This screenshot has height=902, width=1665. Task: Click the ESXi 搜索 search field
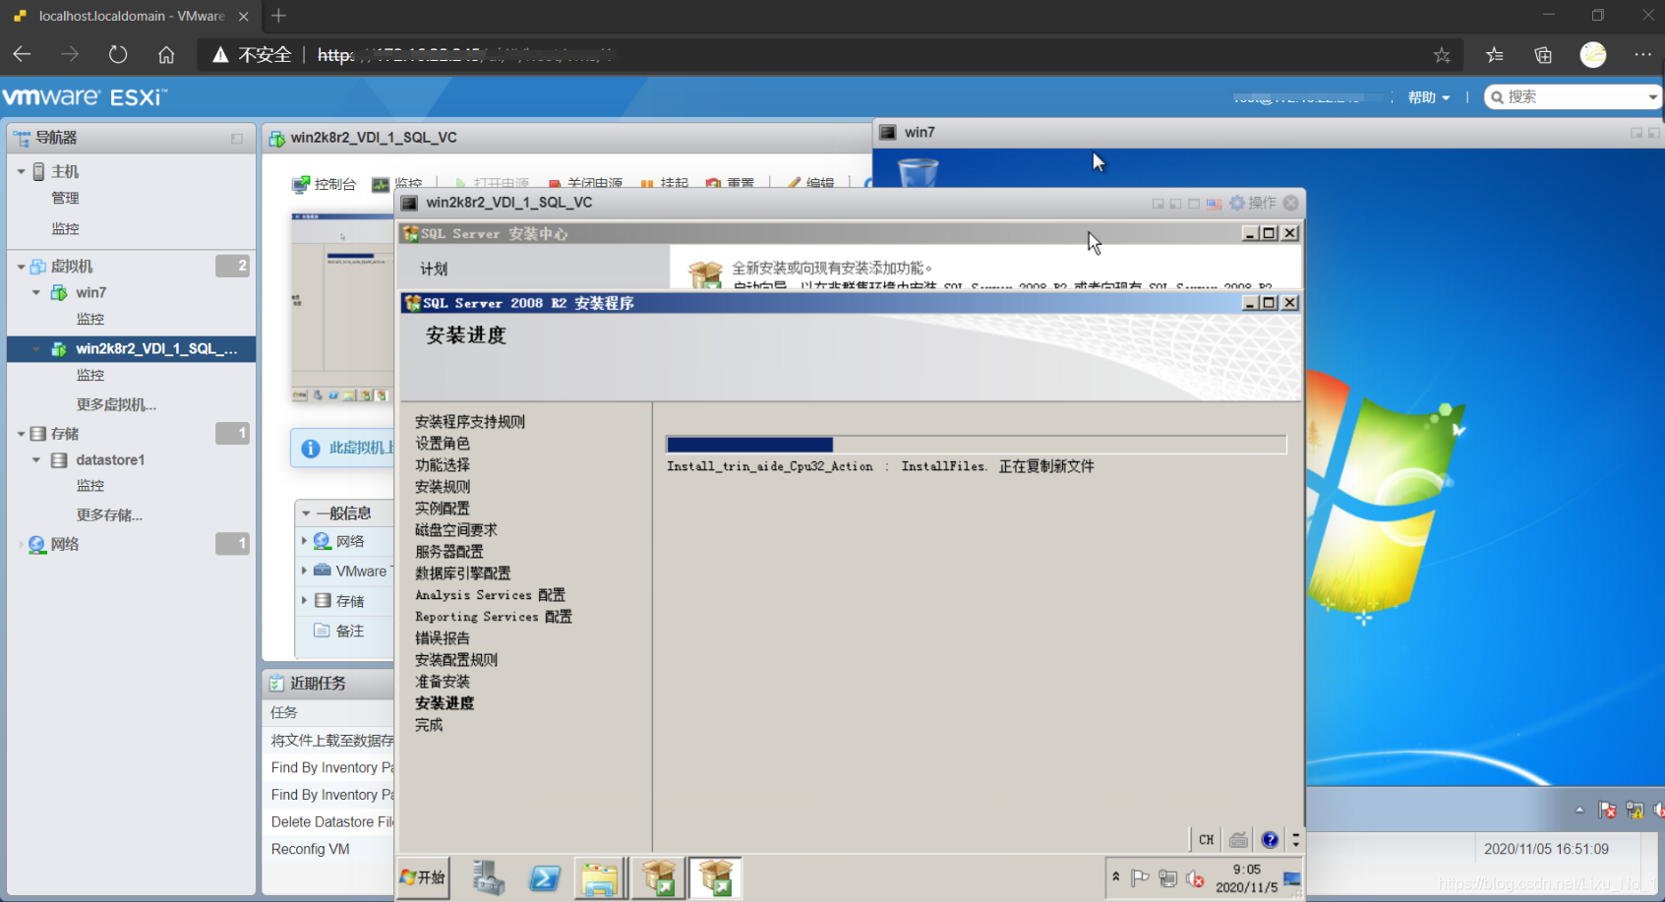1570,97
